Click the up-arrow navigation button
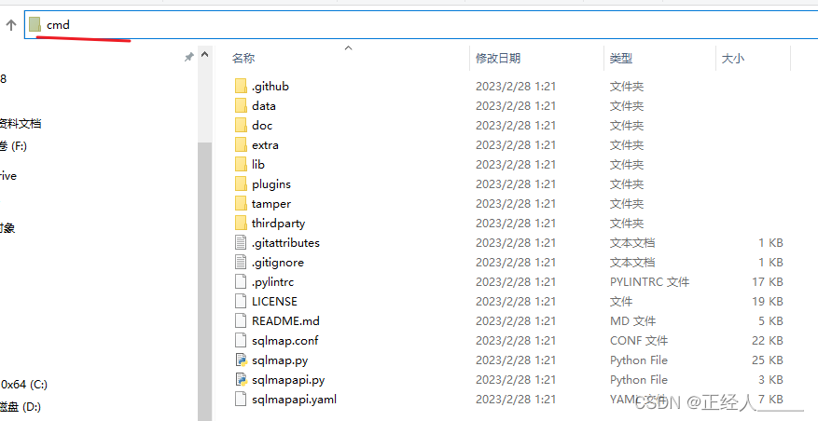This screenshot has height=421, width=818. point(11,24)
